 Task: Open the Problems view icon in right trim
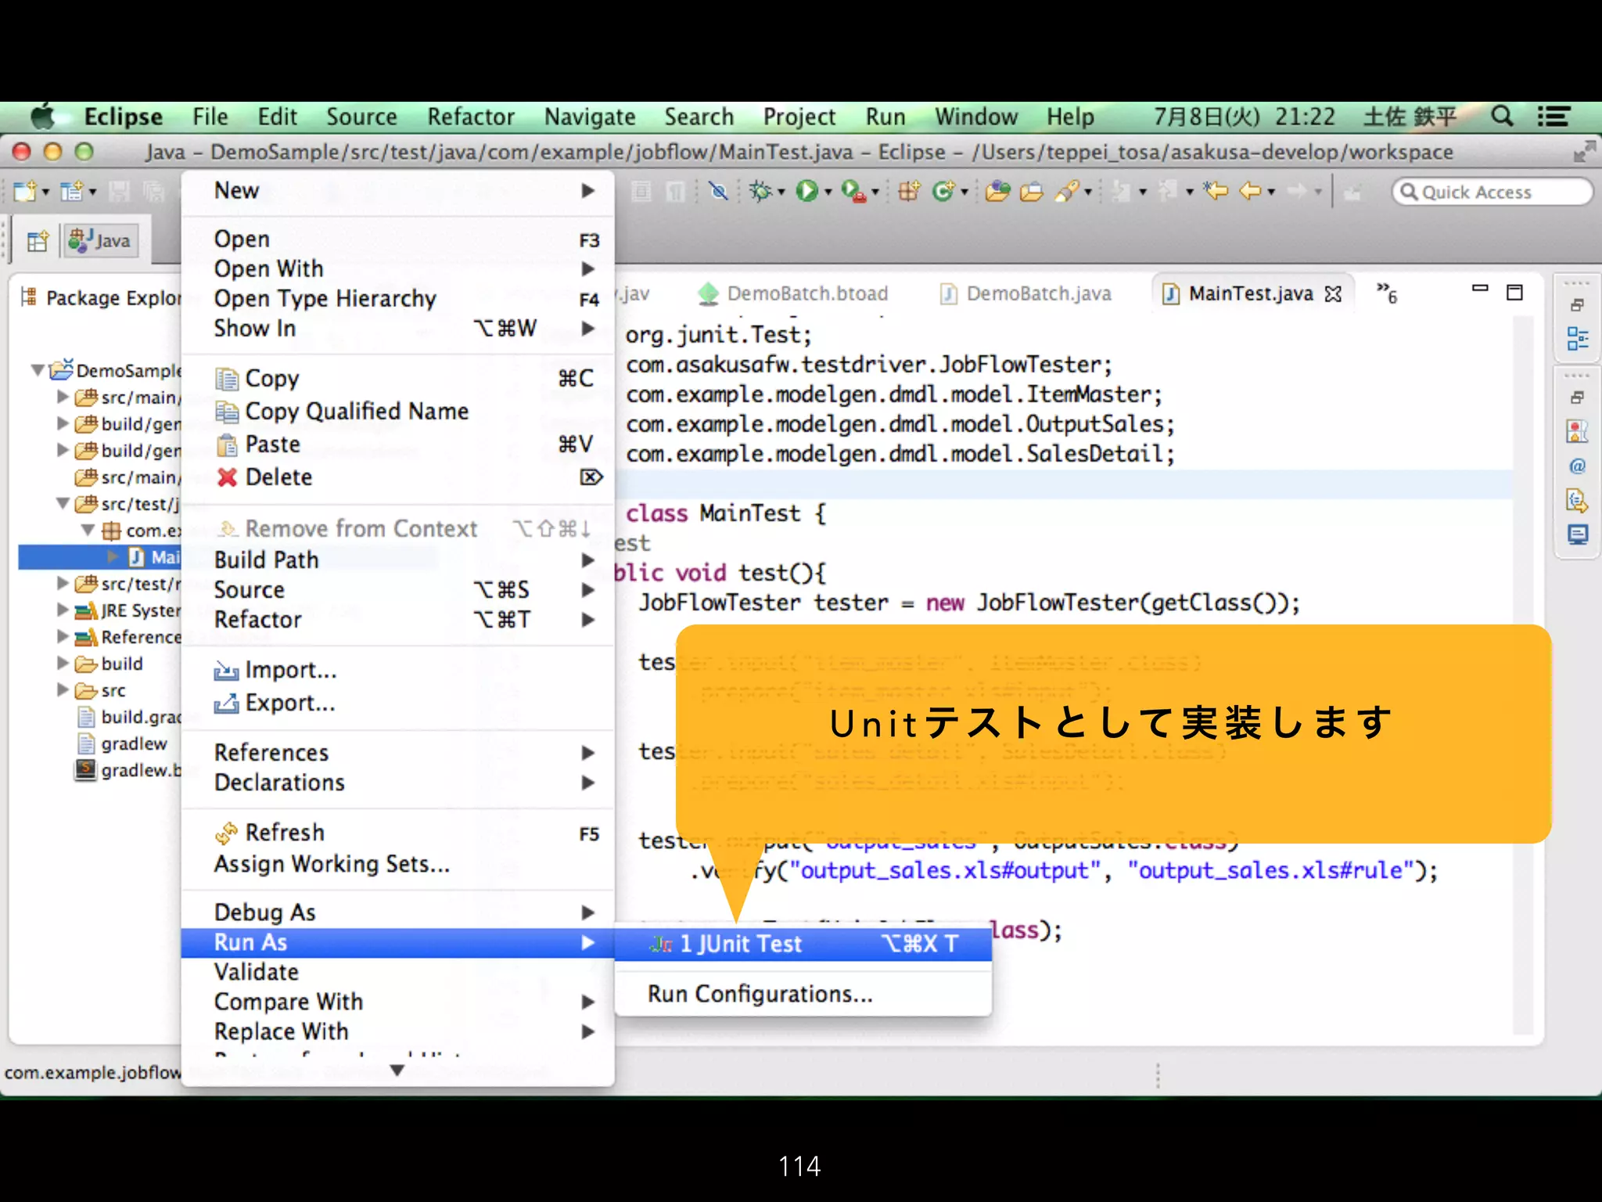point(1577,431)
